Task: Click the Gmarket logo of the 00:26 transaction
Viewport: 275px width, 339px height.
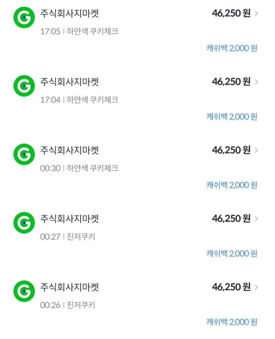Action: [24, 291]
